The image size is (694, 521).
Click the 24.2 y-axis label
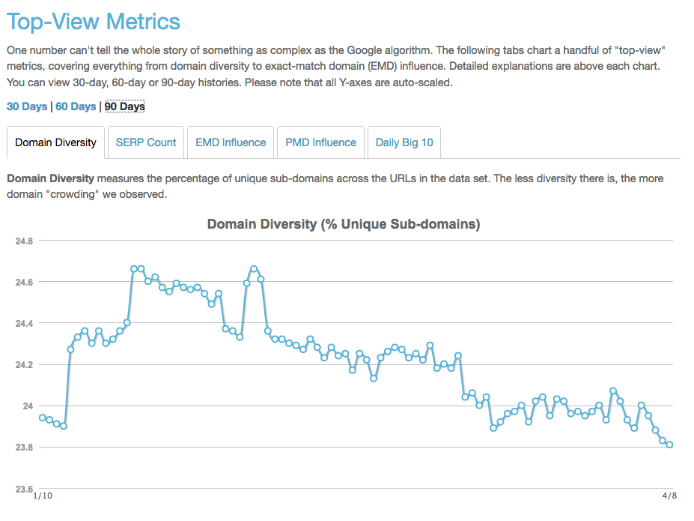pyautogui.click(x=25, y=364)
